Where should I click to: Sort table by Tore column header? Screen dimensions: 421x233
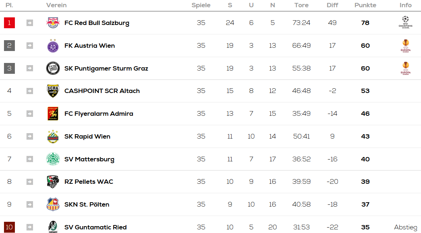click(x=301, y=5)
